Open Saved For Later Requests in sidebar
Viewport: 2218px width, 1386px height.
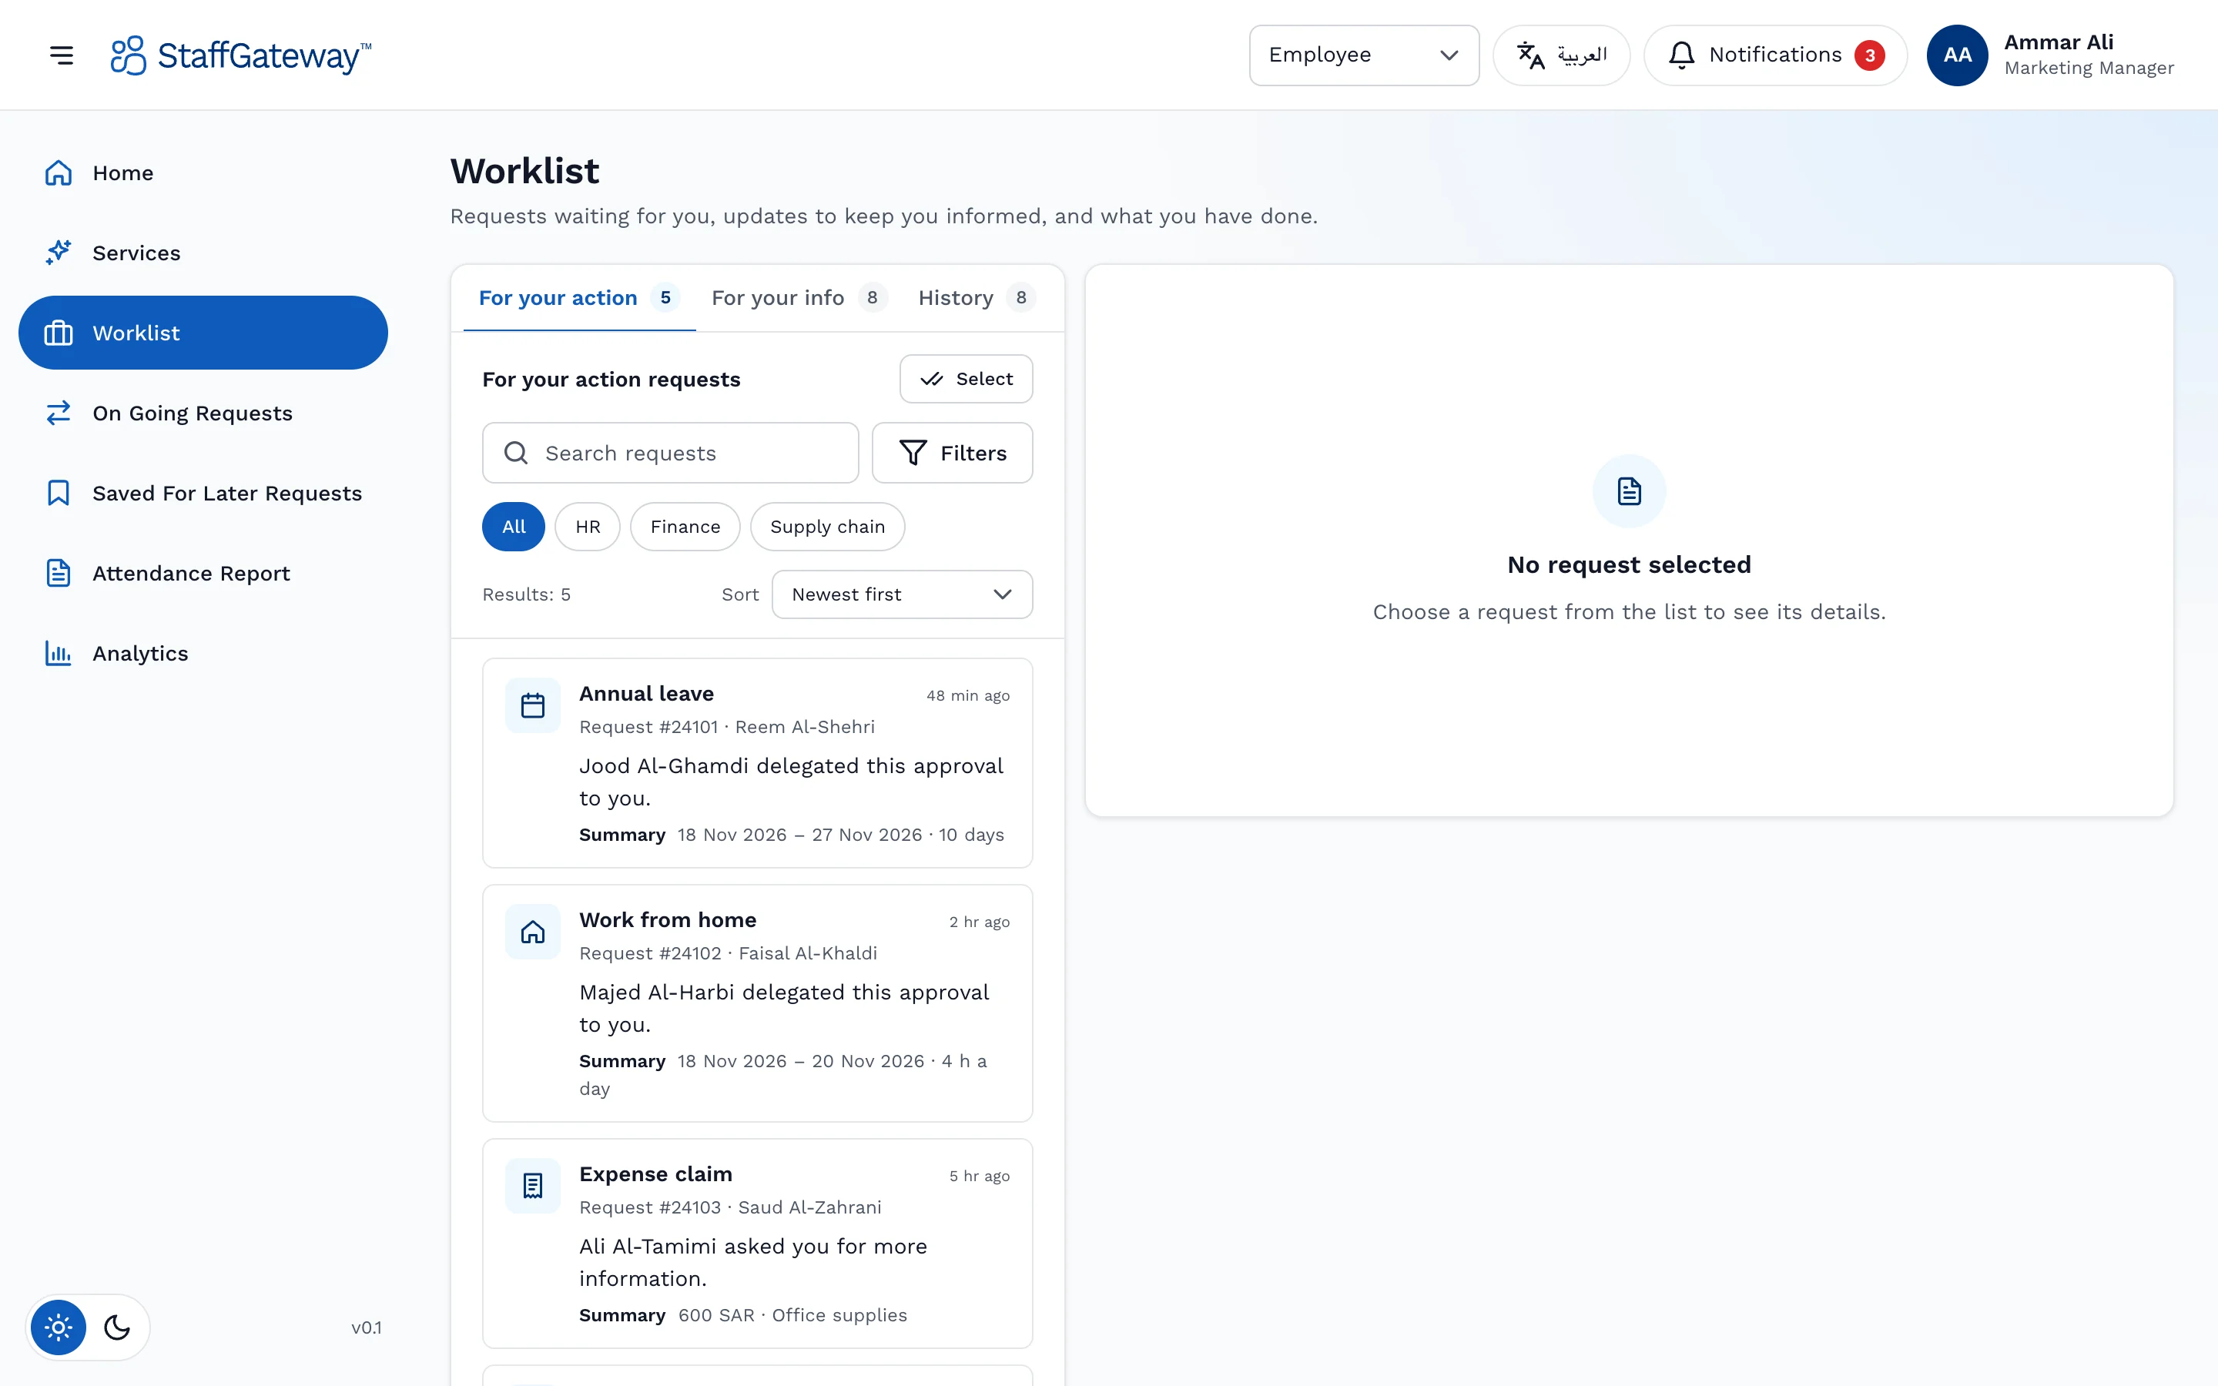203,493
